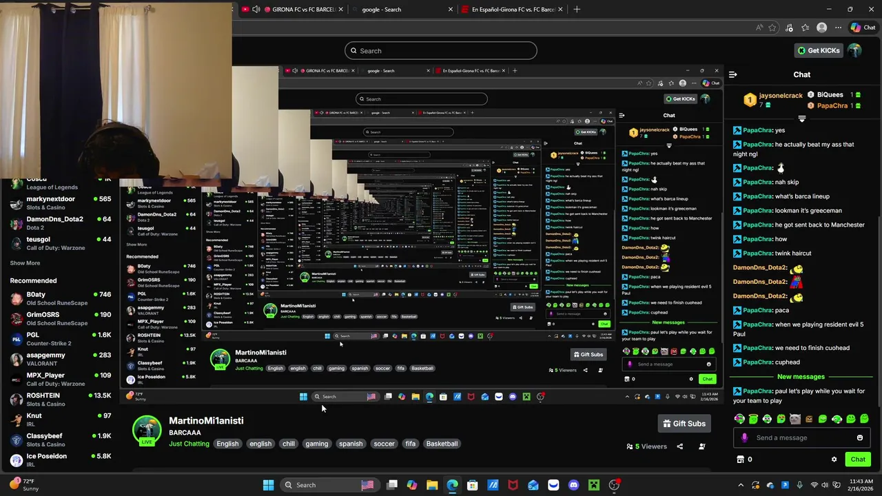Open McAfee from the taskbar
This screenshot has width=882, height=496.
click(513, 485)
